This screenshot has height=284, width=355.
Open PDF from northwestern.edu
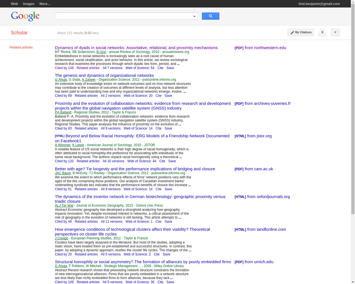coord(260,48)
